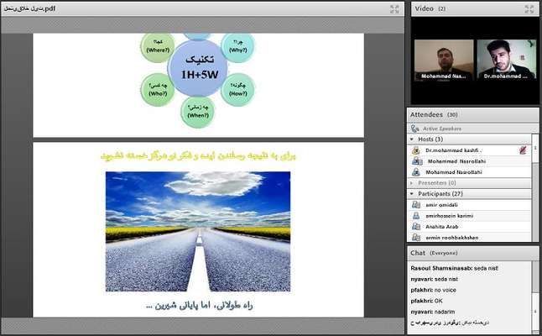Click the PDF file name in share pod title
542x336 pixels.
coord(29,8)
